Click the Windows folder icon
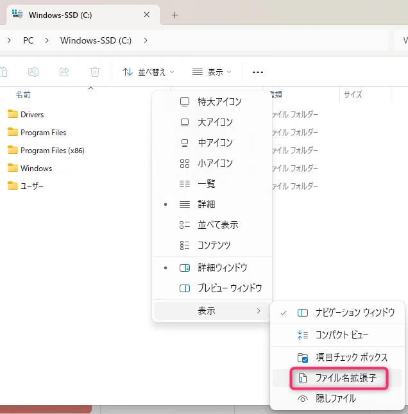 [13, 168]
